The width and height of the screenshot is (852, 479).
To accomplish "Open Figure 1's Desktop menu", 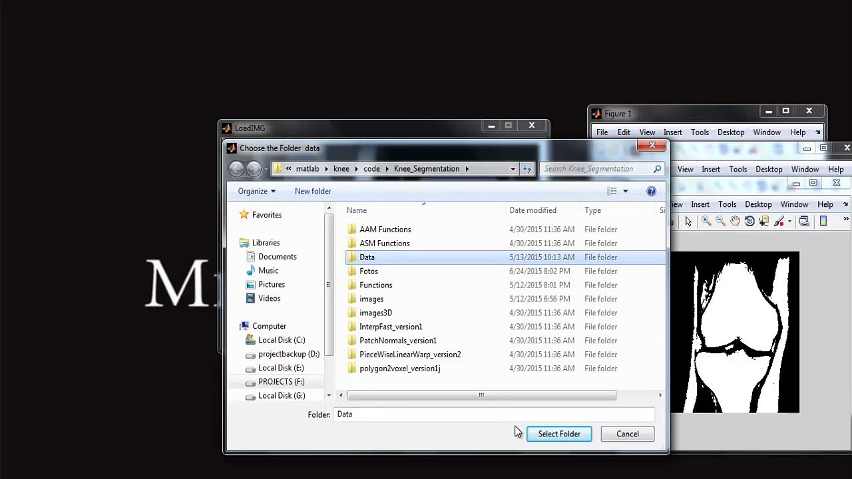I will coord(731,132).
